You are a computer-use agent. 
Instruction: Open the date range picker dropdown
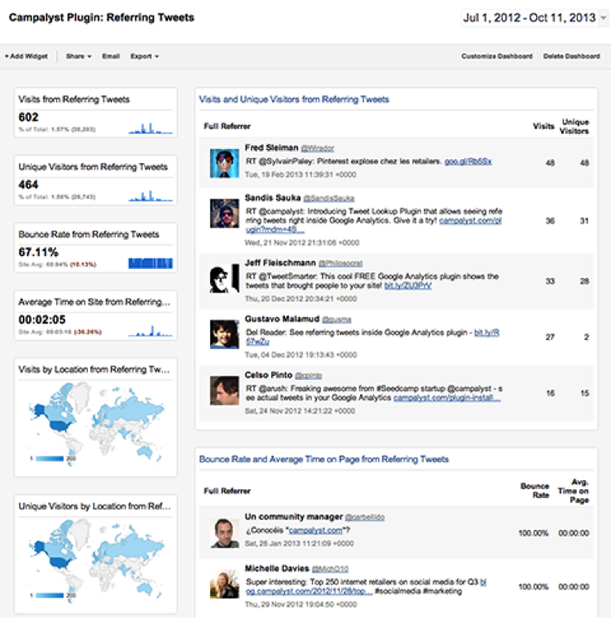tap(534, 18)
